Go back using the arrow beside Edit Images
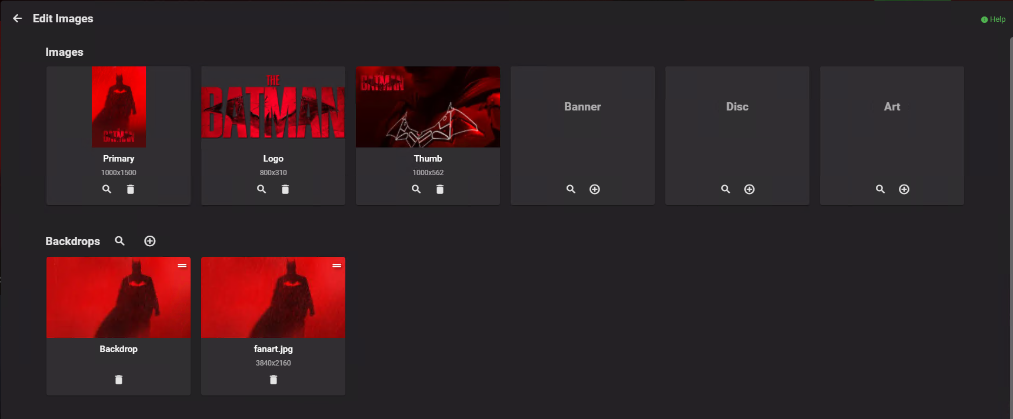The image size is (1013, 419). (x=17, y=18)
